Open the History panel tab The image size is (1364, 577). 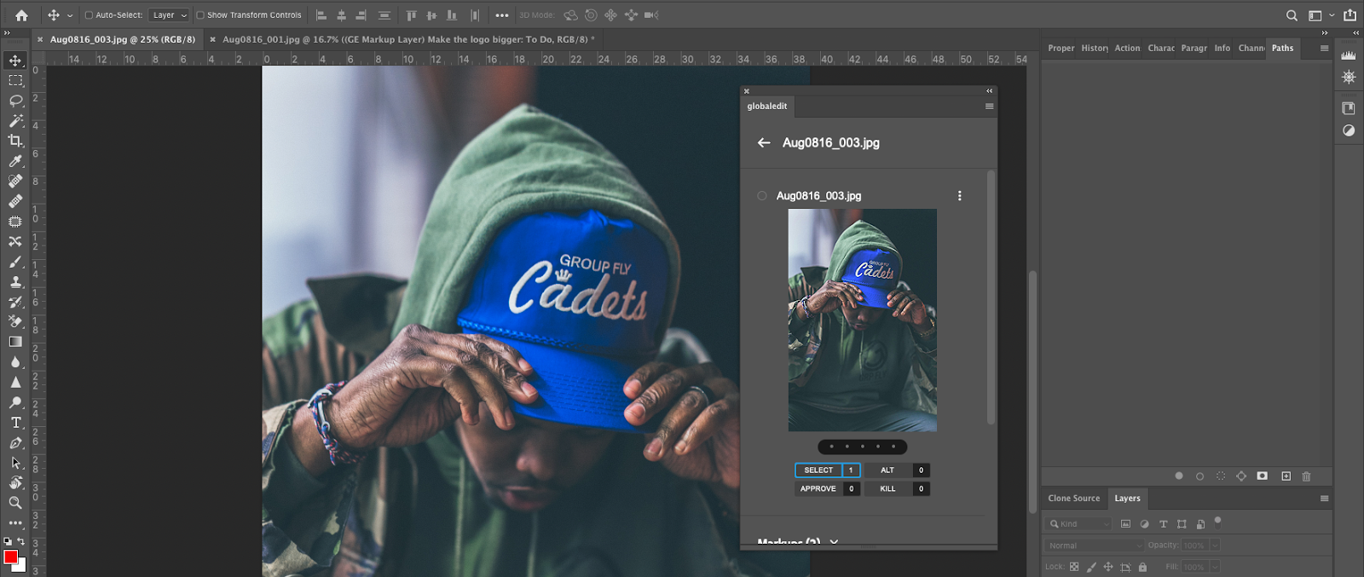point(1095,49)
